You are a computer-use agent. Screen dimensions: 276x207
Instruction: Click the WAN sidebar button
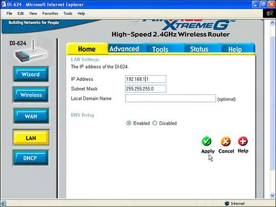point(31,116)
